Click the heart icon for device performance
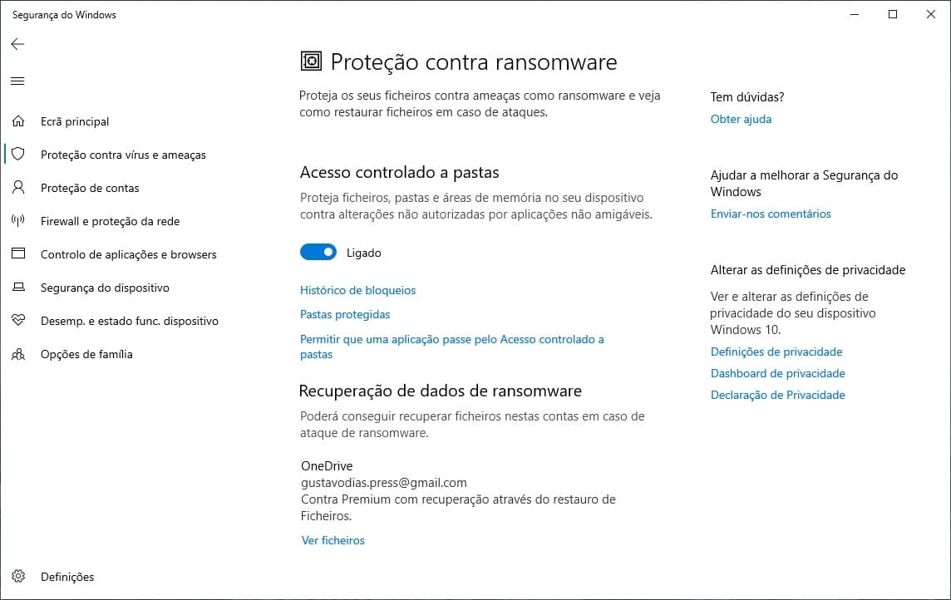Viewport: 951px width, 600px height. [18, 320]
